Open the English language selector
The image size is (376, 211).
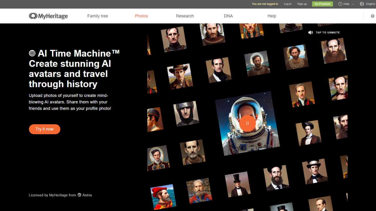click(370, 4)
